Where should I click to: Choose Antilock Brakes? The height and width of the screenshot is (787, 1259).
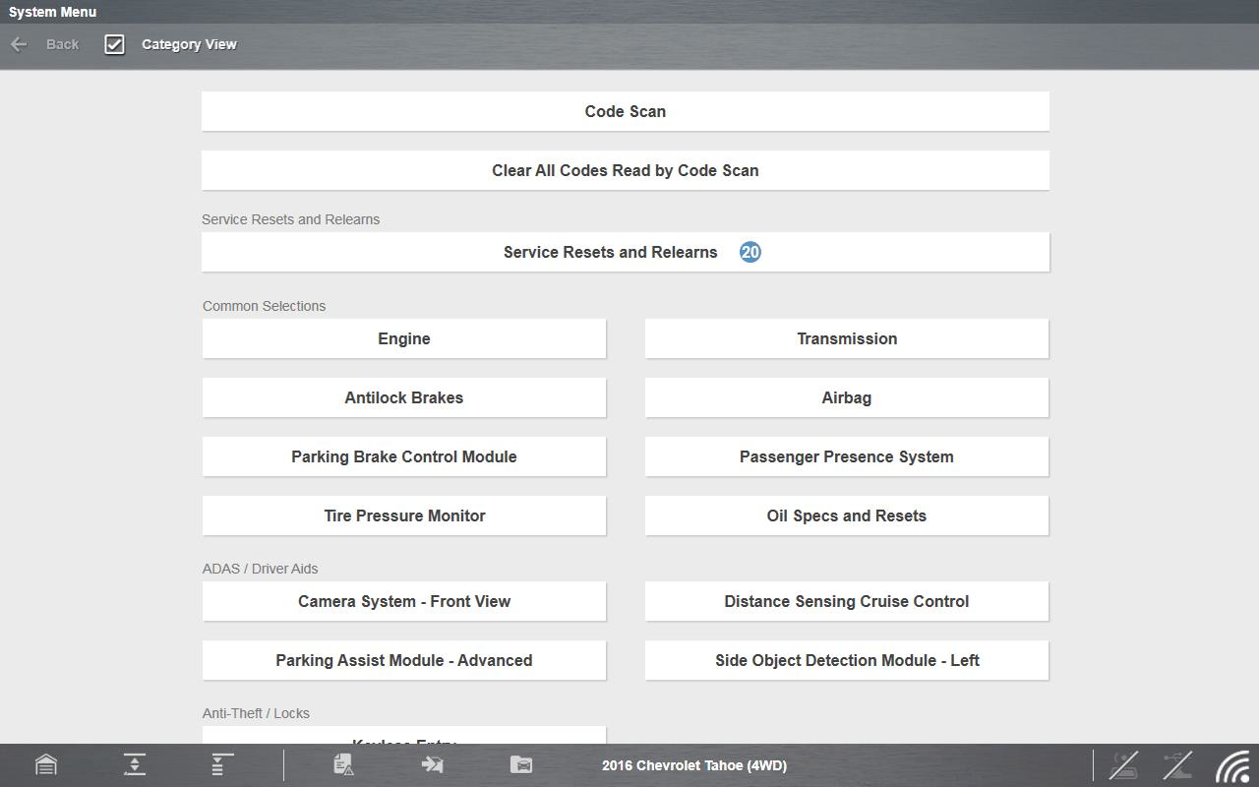(x=404, y=397)
